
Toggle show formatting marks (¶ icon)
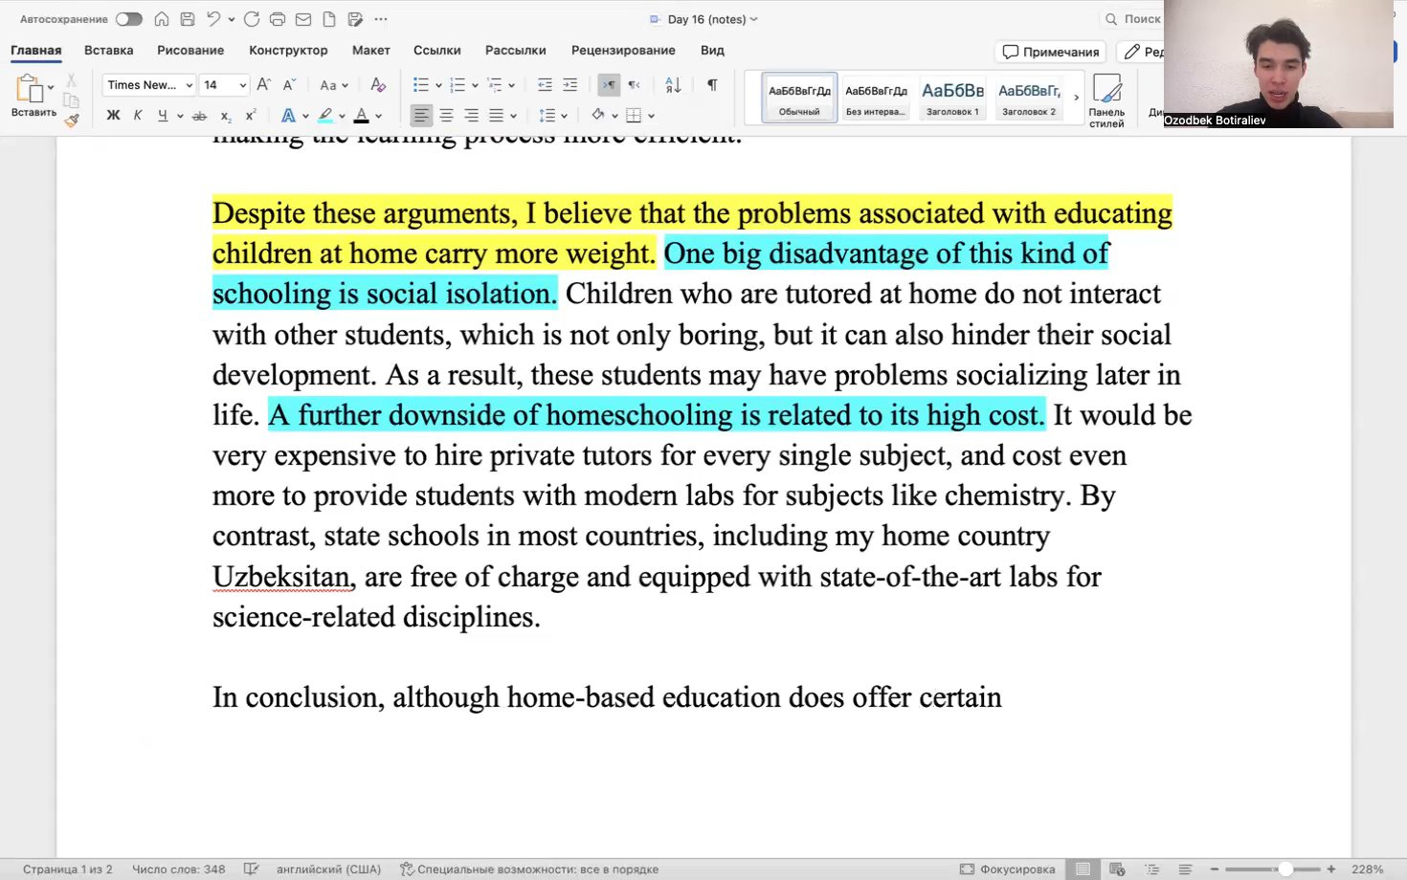click(711, 85)
